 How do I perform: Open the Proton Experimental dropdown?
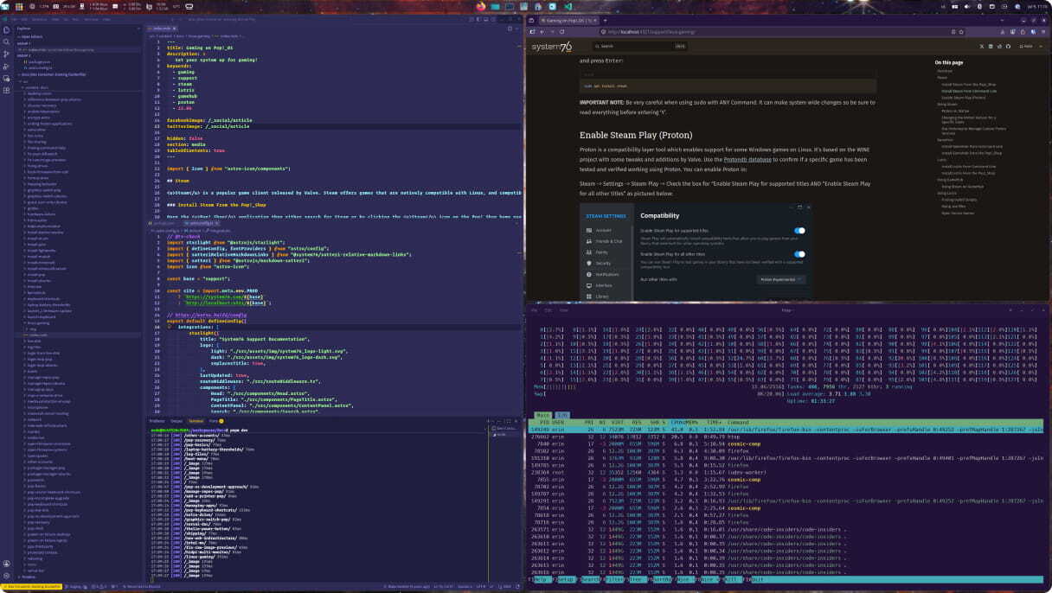point(782,279)
